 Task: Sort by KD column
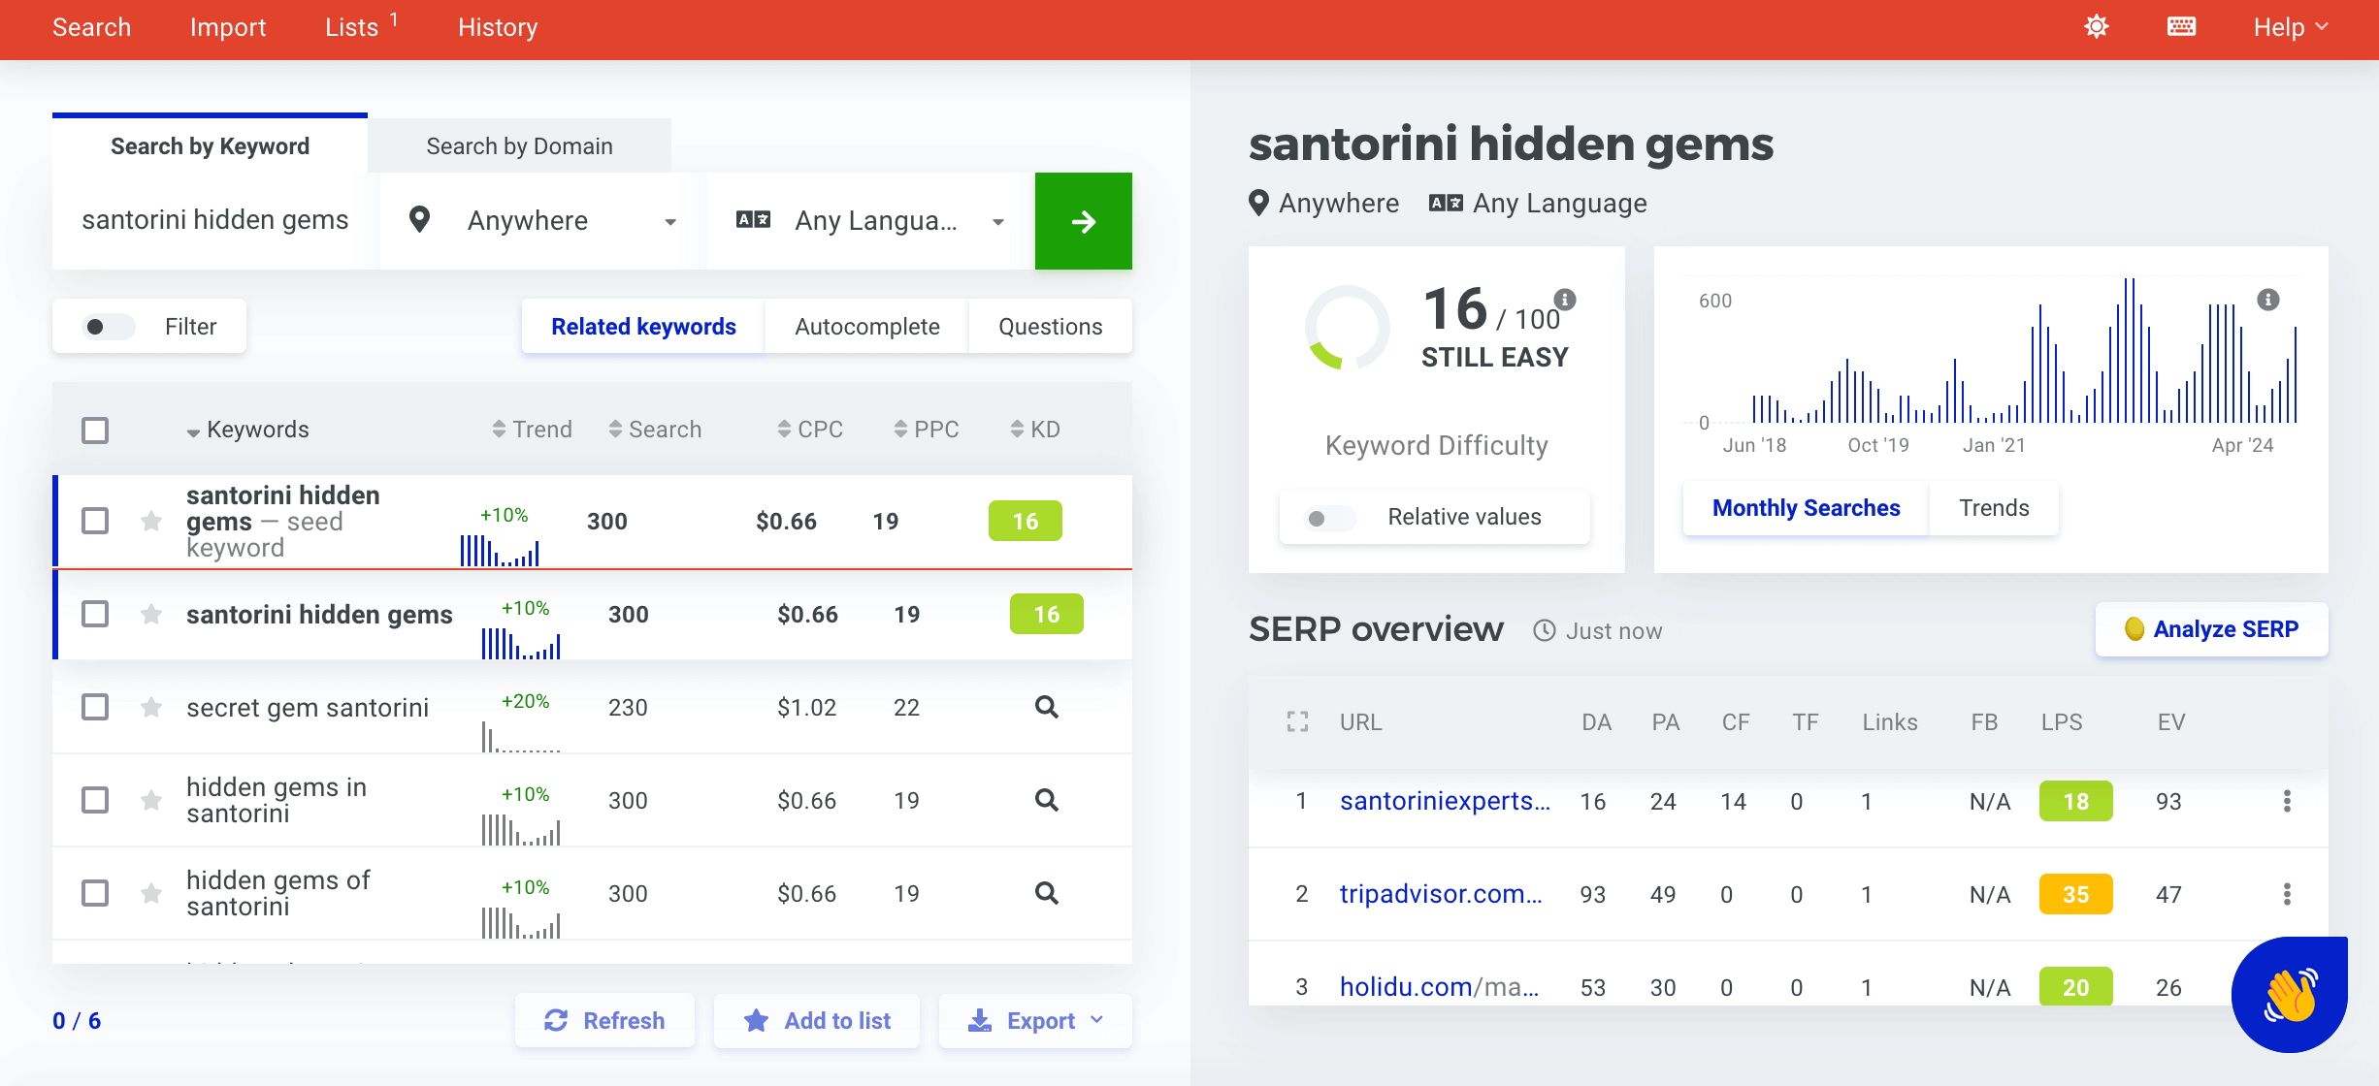pos(1034,430)
